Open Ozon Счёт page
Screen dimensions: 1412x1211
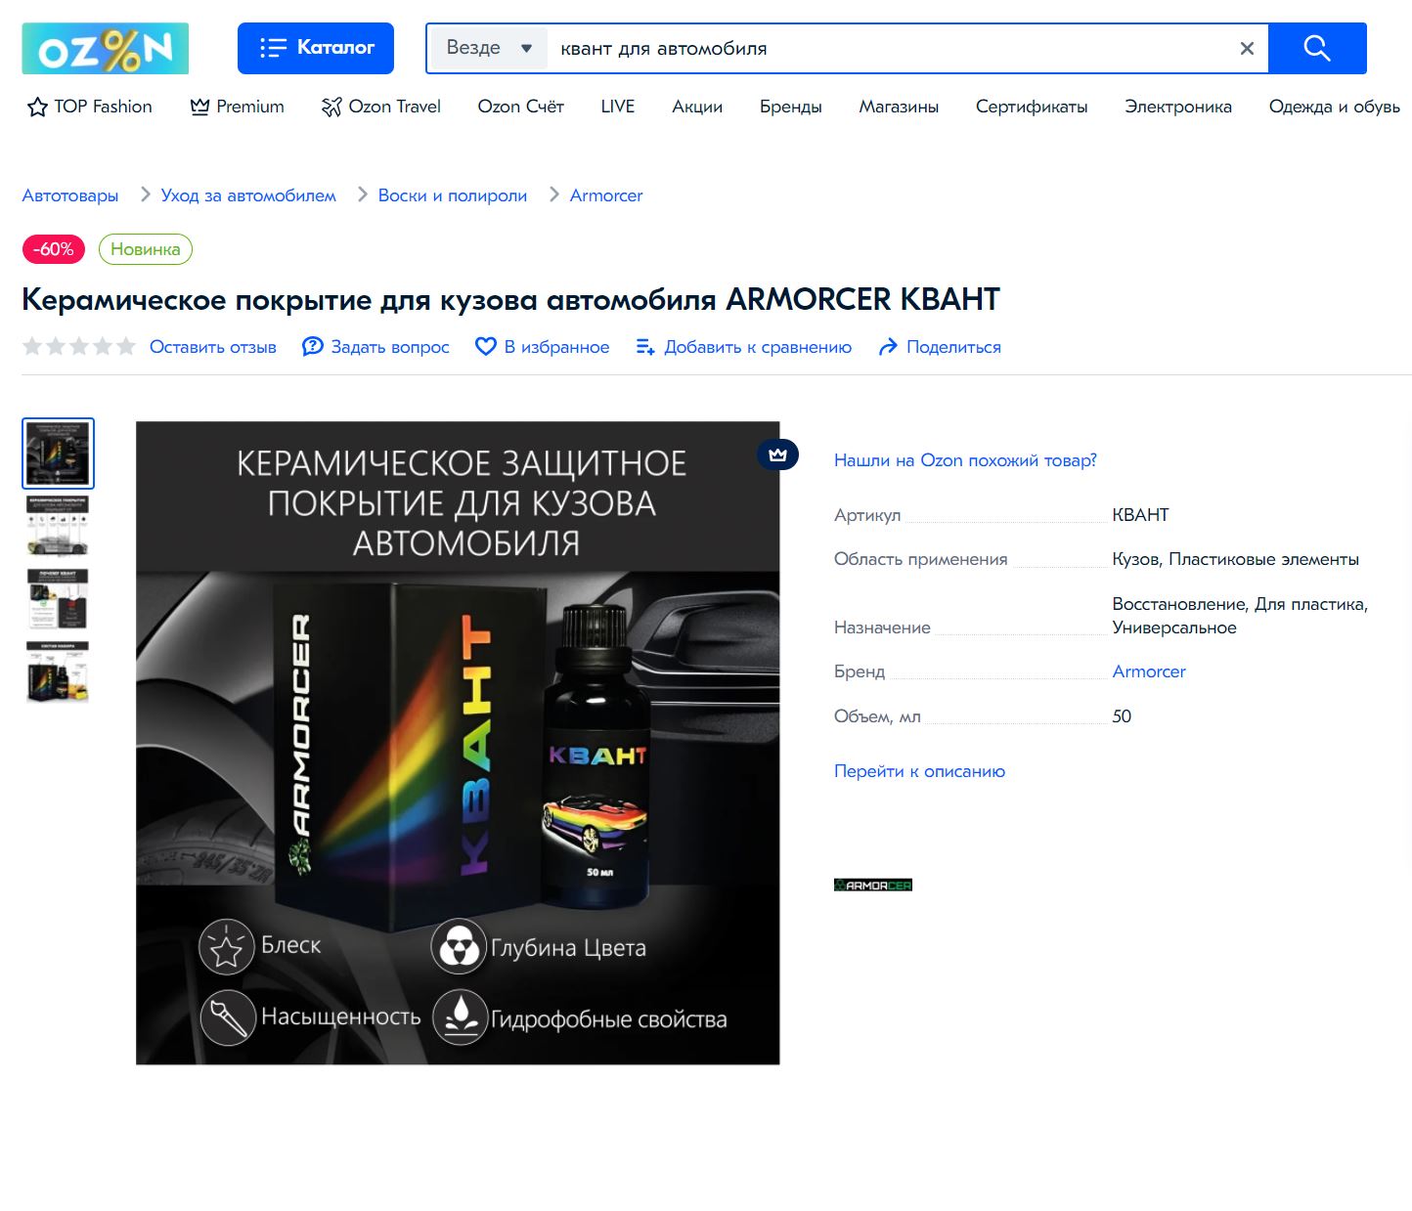point(521,107)
